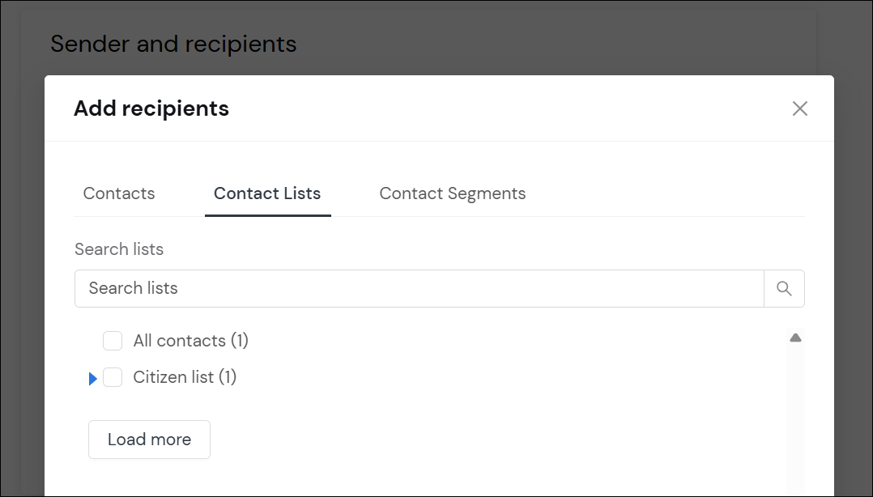Click the list scrollbar track
This screenshot has height=497, width=873.
coord(795,413)
